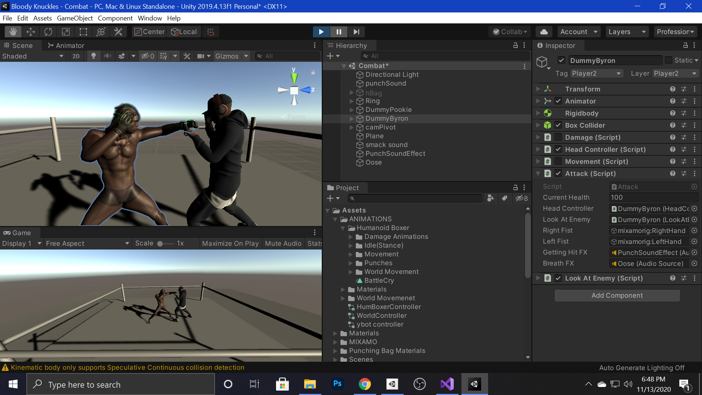Switch to the Animator tab
The width and height of the screenshot is (702, 395).
66,45
